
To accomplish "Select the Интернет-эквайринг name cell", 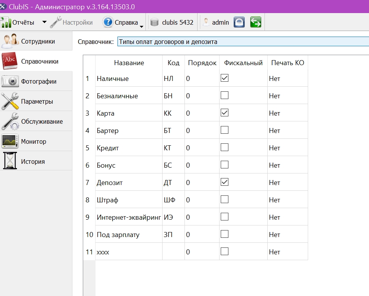I will point(129,217).
